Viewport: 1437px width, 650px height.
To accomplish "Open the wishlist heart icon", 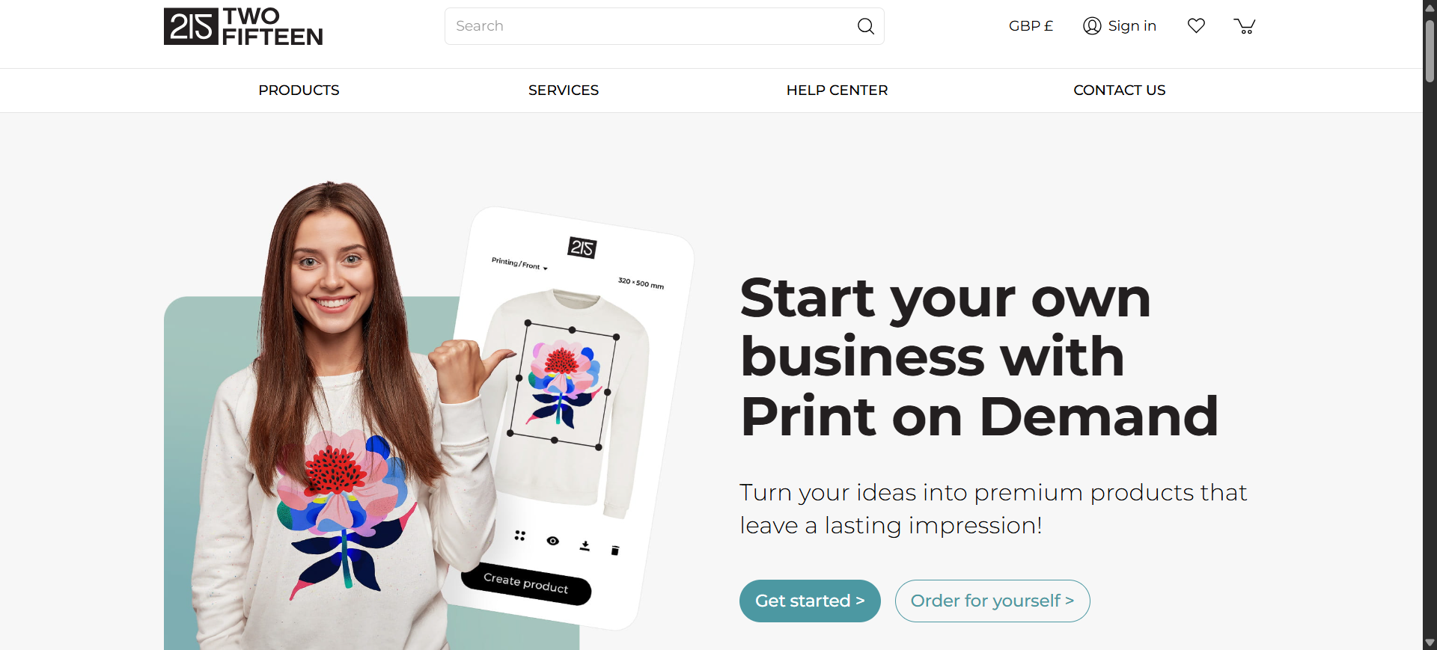I will pyautogui.click(x=1196, y=26).
